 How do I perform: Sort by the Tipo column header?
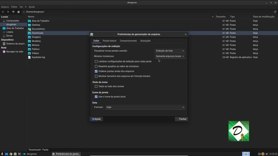click(232, 16)
